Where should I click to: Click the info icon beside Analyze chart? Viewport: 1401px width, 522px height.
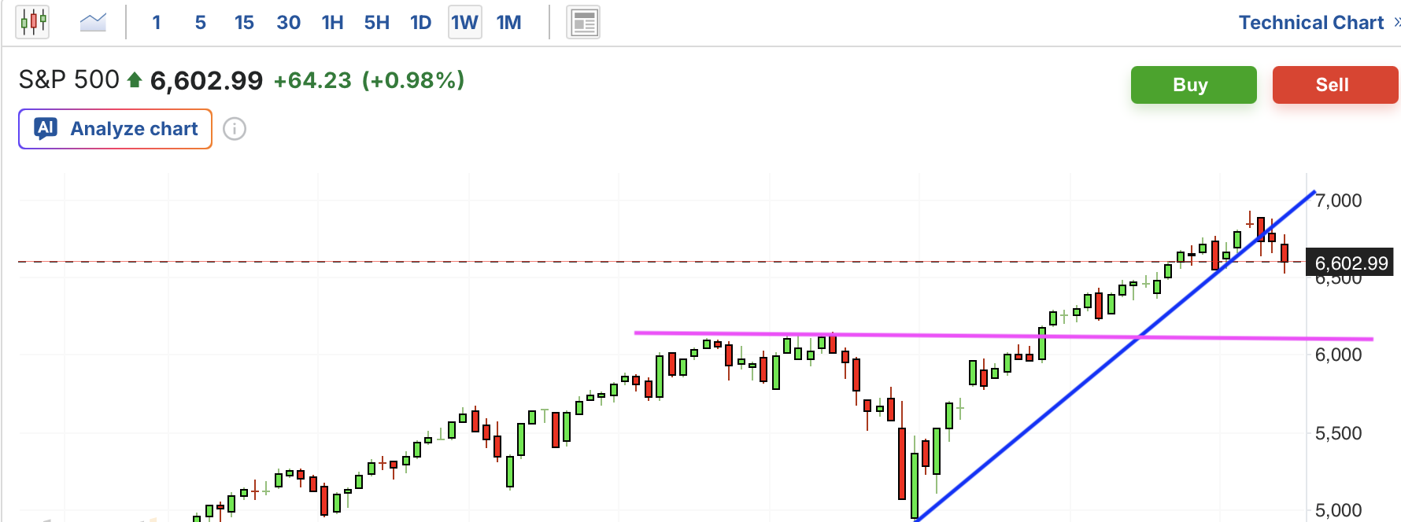235,129
